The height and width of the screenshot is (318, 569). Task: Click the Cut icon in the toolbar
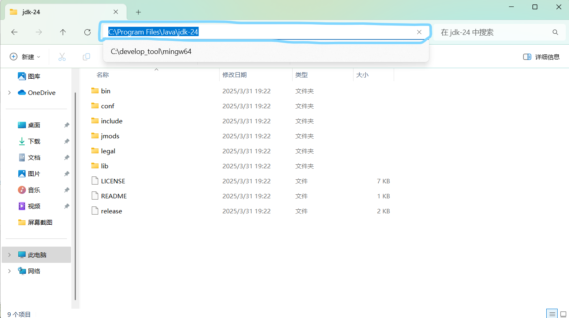pos(62,56)
